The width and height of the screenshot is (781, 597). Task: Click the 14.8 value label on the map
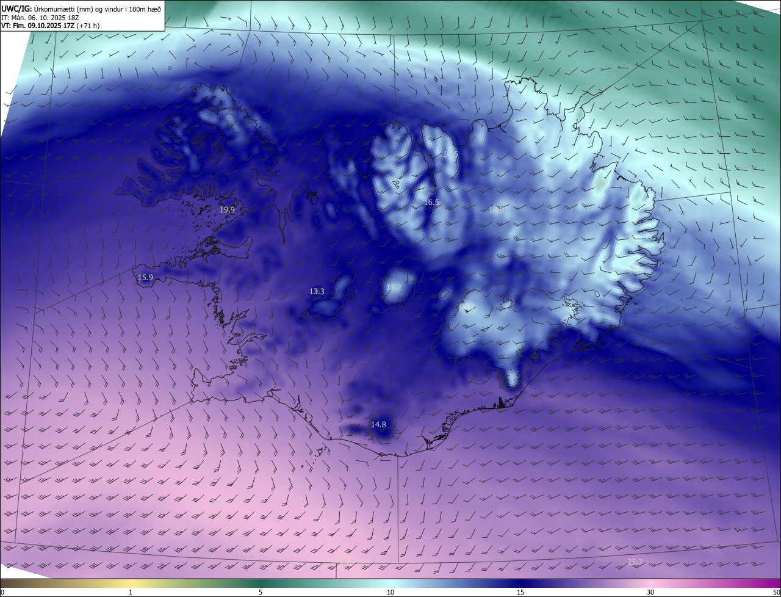click(x=378, y=424)
